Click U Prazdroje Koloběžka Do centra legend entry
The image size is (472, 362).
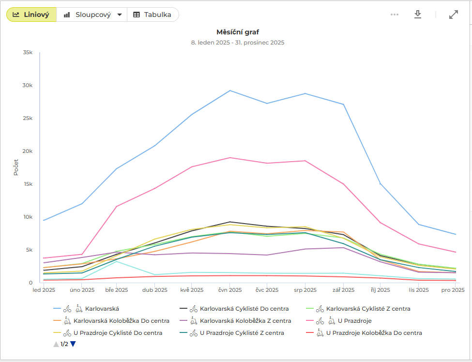374,332
